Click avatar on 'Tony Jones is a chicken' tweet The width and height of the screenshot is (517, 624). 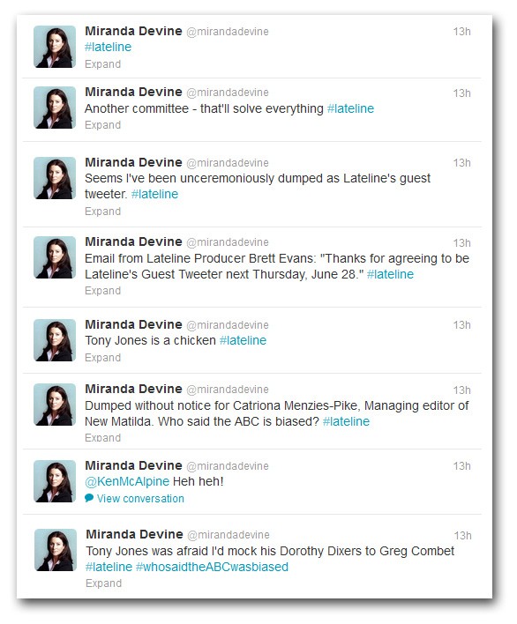(55, 340)
